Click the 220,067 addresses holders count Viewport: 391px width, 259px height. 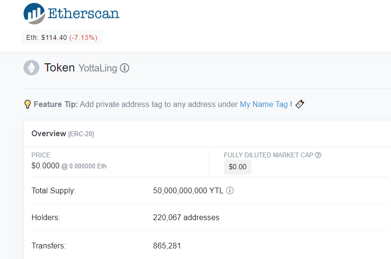(186, 217)
